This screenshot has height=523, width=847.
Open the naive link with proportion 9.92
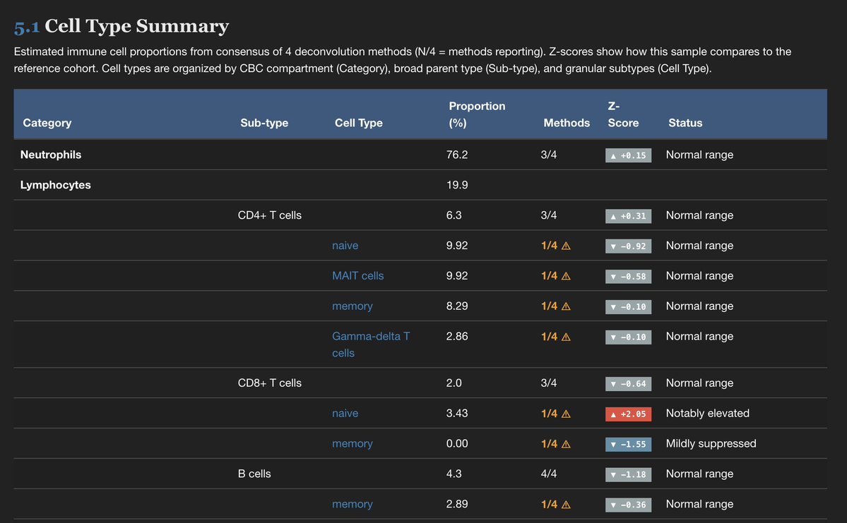[345, 246]
